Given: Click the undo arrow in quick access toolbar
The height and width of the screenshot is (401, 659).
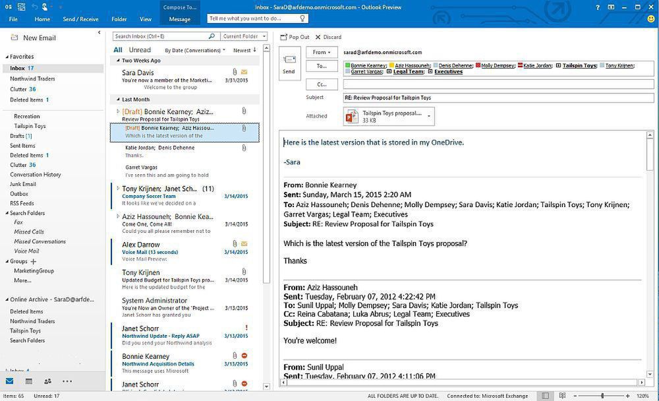Looking at the screenshot, I should [x=34, y=7].
